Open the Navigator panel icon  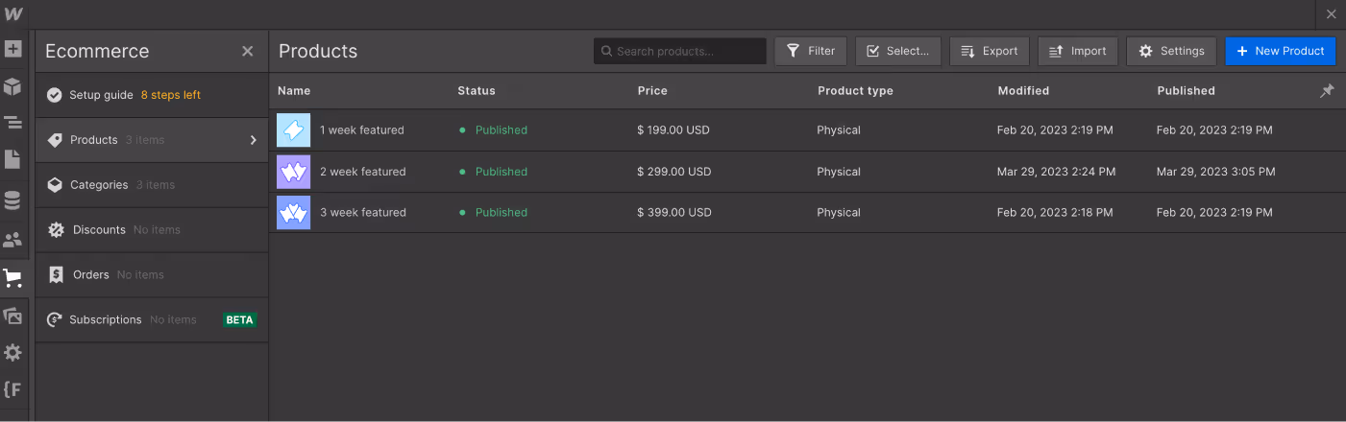pos(12,123)
